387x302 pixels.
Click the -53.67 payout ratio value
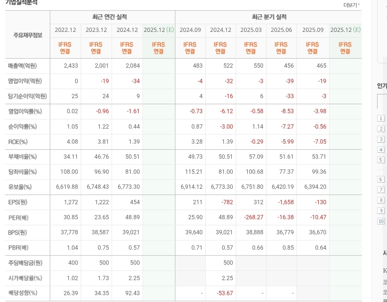225,293
